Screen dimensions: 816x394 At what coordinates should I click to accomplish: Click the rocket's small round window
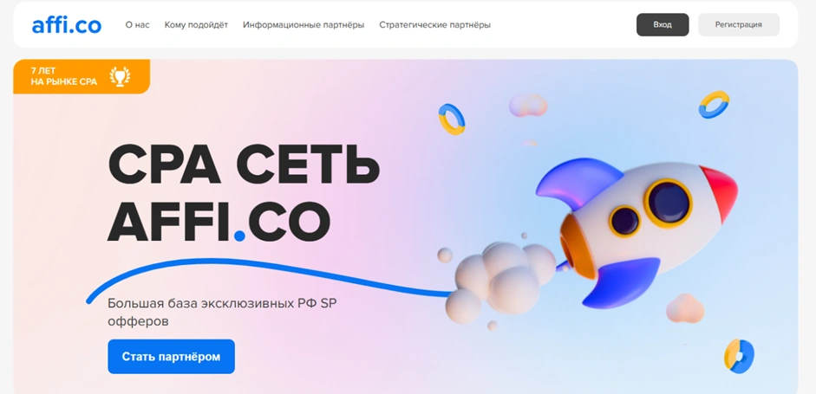click(x=624, y=221)
